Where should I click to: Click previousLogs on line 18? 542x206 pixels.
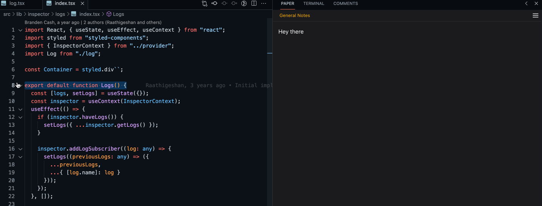[79, 164]
